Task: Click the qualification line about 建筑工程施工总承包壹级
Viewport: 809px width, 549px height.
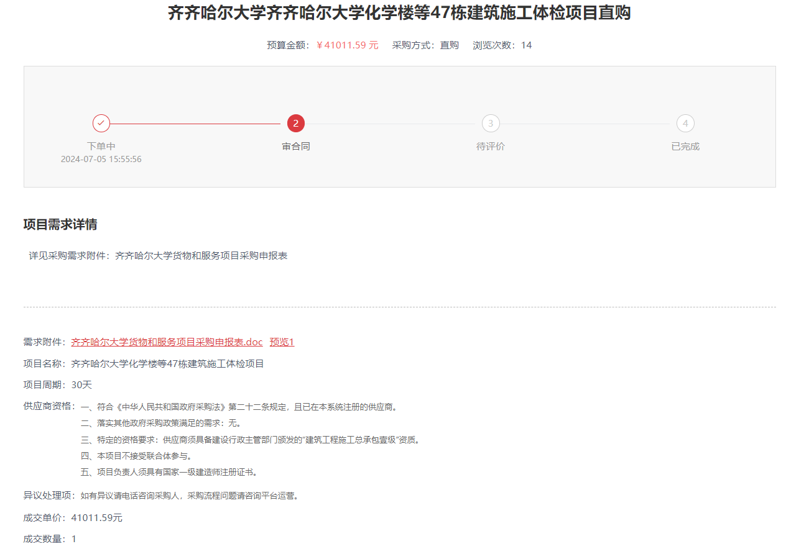Action: (x=251, y=440)
